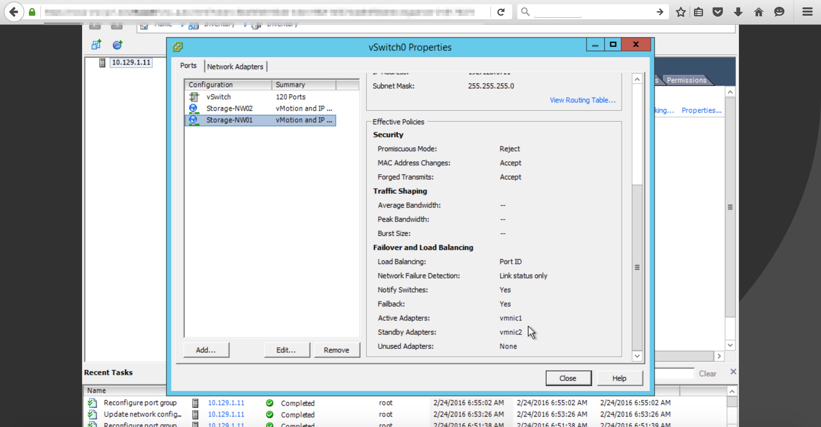The image size is (821, 427).
Task: Open the View Routing Table link
Action: (x=582, y=100)
